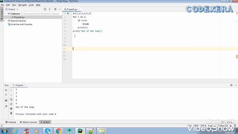The image size is (238, 134).
Task: Open Google Chrome from taskbar
Action: [x=59, y=131]
